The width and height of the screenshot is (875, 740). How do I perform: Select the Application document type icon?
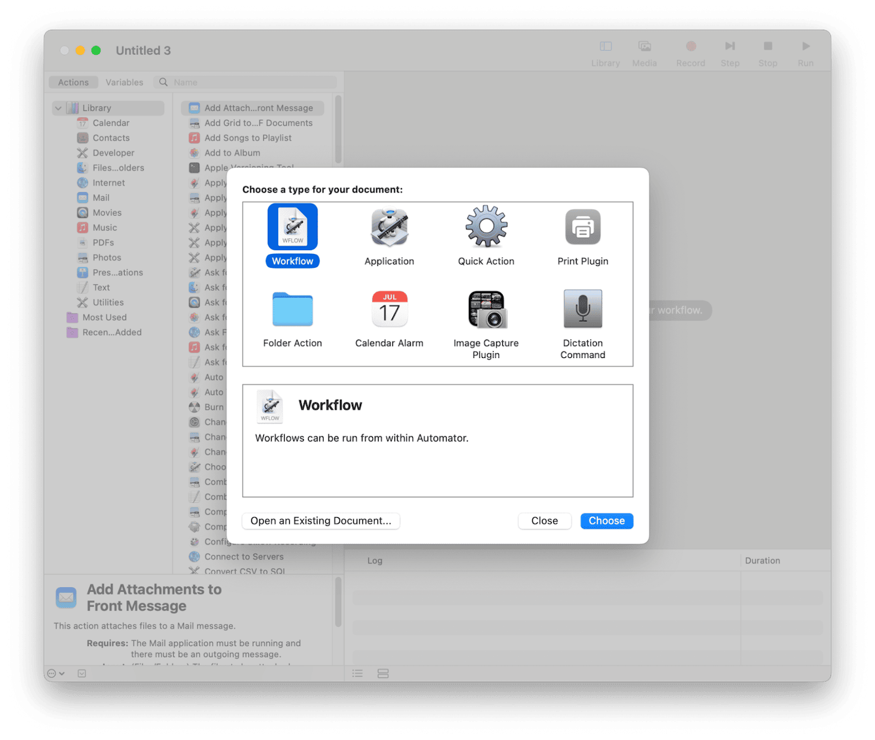click(389, 228)
